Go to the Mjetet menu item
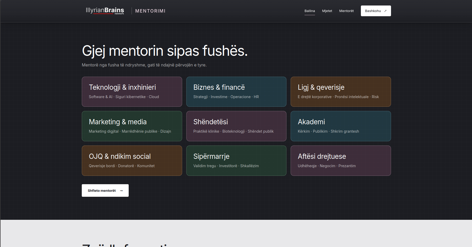The height and width of the screenshot is (247, 472). [x=327, y=11]
